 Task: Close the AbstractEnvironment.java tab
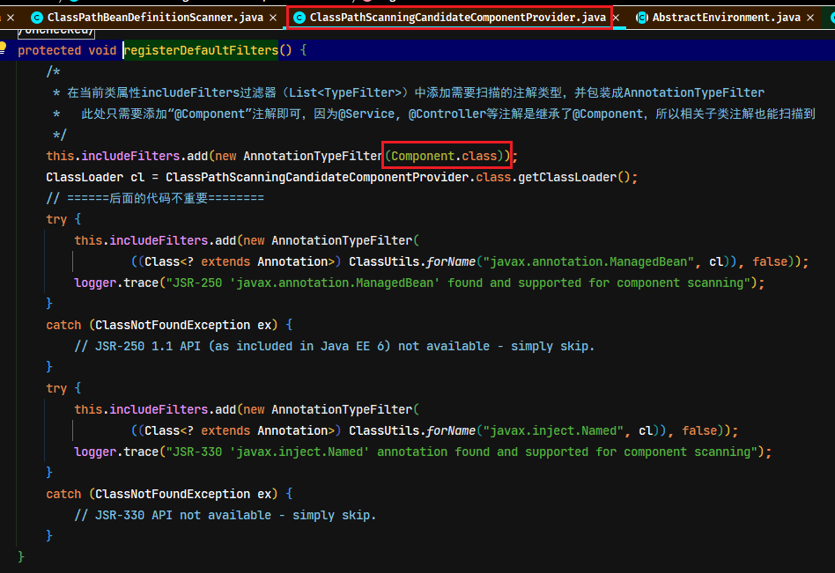point(810,18)
